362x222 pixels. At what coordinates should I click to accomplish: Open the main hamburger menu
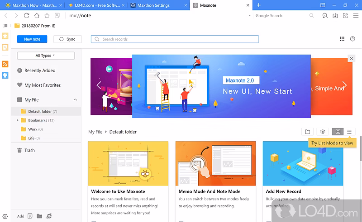coord(356,16)
